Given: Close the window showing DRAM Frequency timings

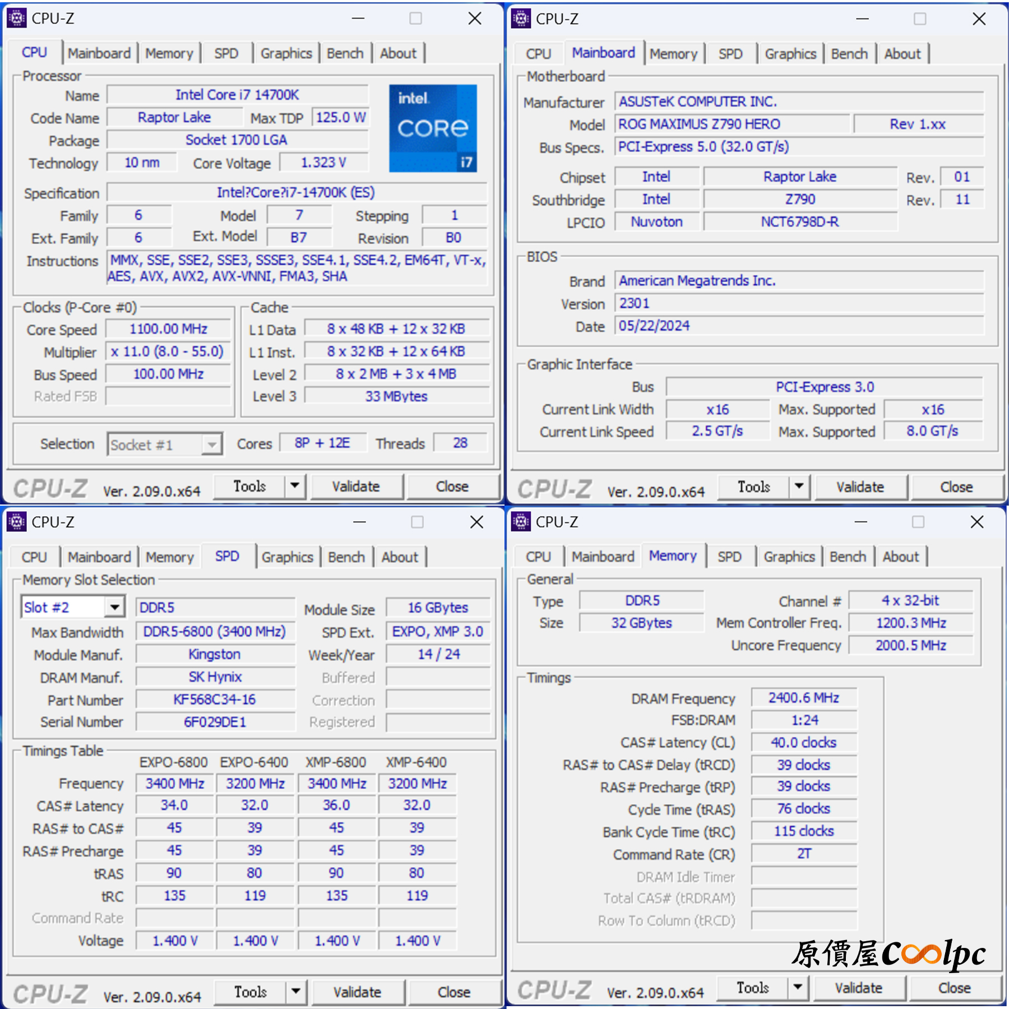Looking at the screenshot, I should 976,522.
